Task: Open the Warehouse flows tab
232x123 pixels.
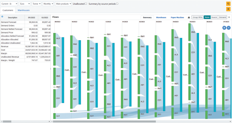Action: point(161,17)
